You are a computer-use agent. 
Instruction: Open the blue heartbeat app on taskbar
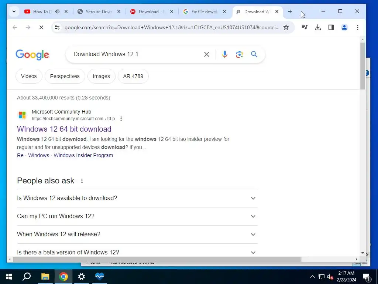tap(100, 277)
